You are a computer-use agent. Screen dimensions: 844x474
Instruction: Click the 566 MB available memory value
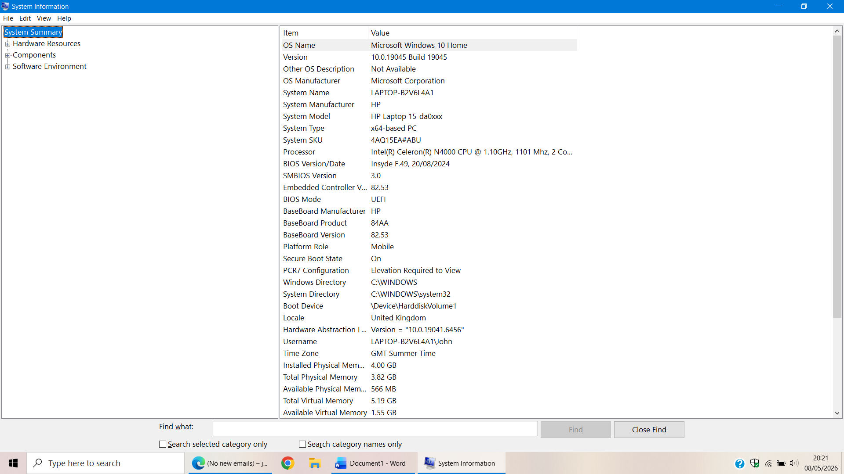[x=383, y=389]
